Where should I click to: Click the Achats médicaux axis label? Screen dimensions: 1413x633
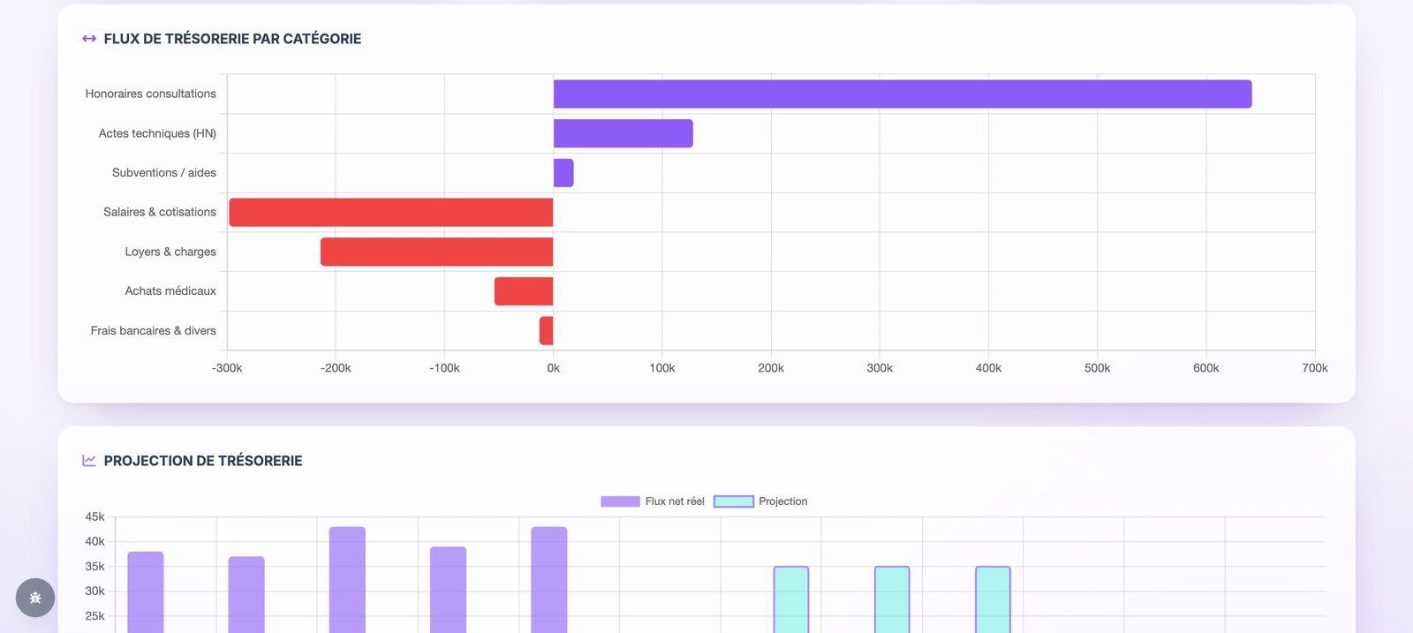coord(170,291)
